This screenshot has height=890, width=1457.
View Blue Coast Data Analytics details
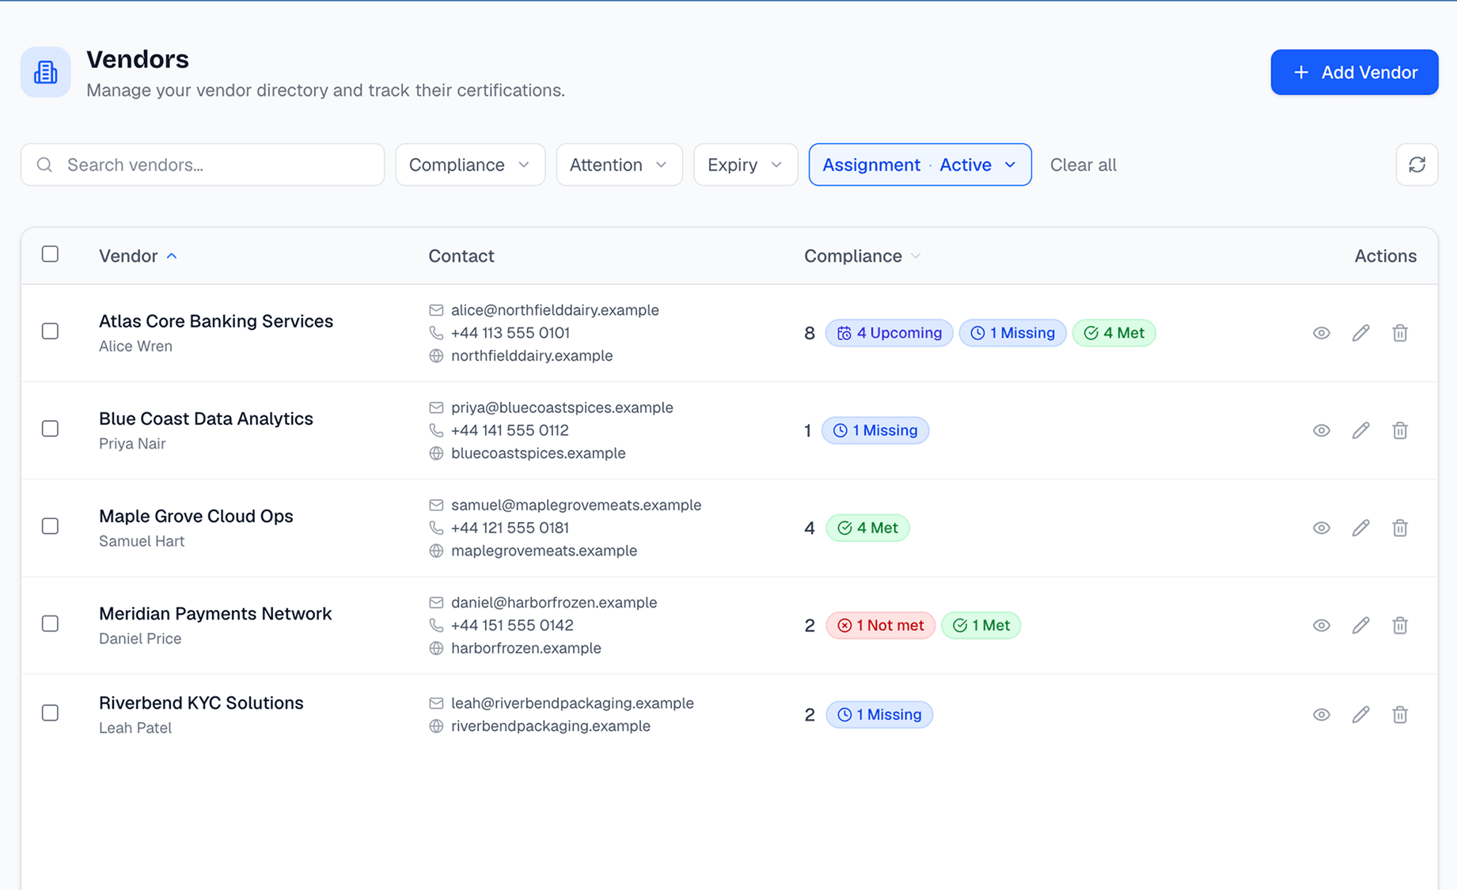point(1321,430)
